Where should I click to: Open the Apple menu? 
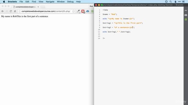4,1
